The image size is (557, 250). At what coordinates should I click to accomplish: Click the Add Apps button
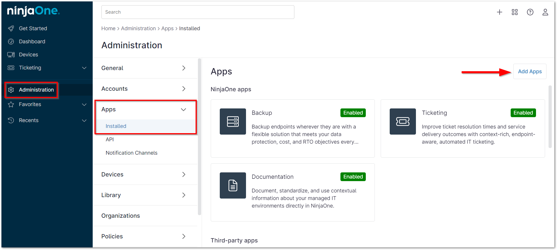(x=530, y=72)
